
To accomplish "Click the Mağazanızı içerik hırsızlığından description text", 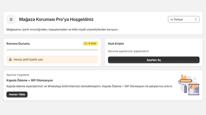I will point(62,30).
